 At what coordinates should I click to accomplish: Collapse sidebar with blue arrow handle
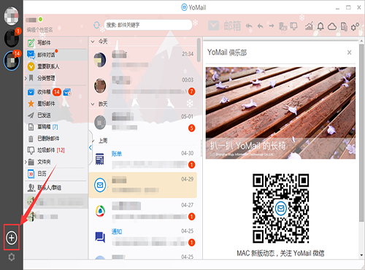tap(91, 147)
